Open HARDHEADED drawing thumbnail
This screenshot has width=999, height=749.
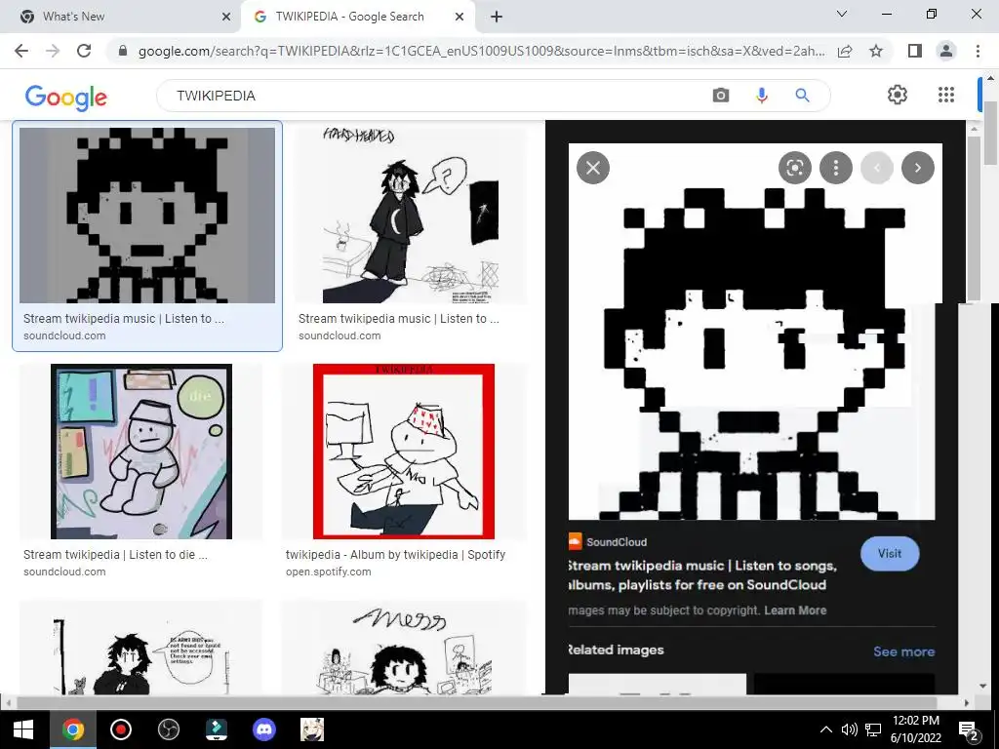pos(411,216)
